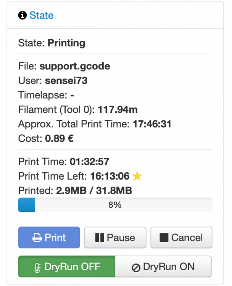Image resolution: width=232 pixels, height=286 pixels.
Task: Pause the current print job
Action: pos(115,238)
